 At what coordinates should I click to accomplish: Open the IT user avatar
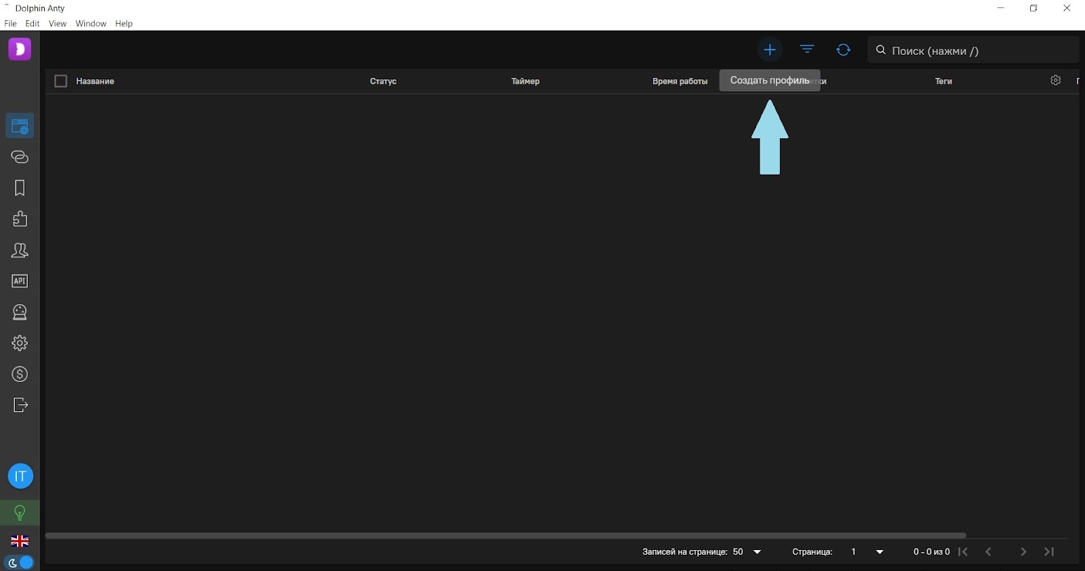click(x=20, y=476)
